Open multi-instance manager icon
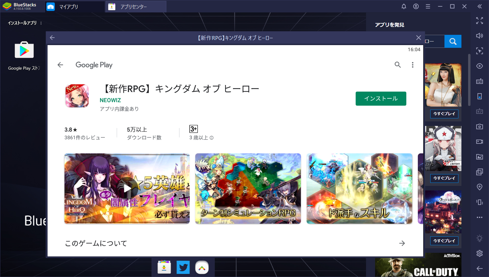Viewport: 489px width, 277px height. 480,172
